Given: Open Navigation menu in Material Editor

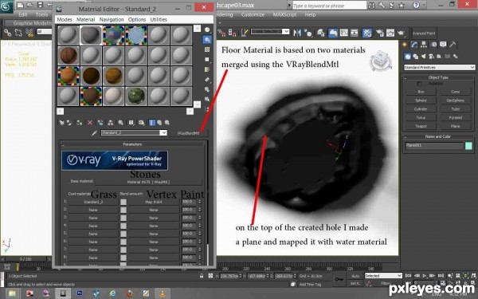Looking at the screenshot, I should point(112,19).
